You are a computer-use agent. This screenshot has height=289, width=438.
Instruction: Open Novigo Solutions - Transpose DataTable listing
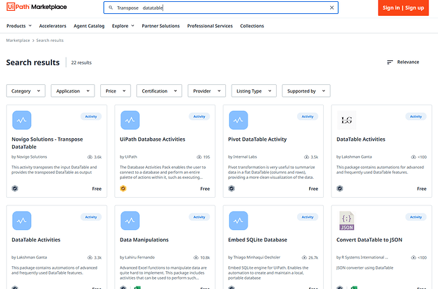tap(47, 143)
